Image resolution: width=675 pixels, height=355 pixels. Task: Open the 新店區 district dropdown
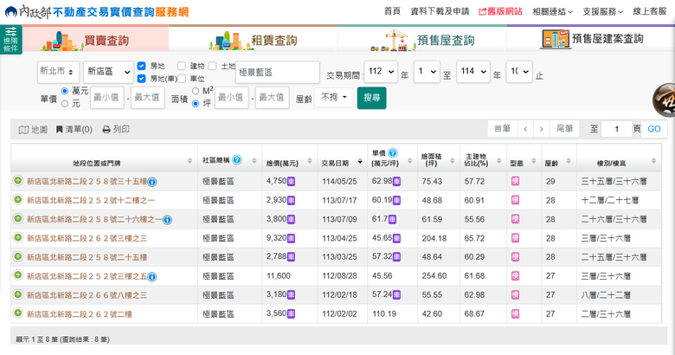coord(107,73)
